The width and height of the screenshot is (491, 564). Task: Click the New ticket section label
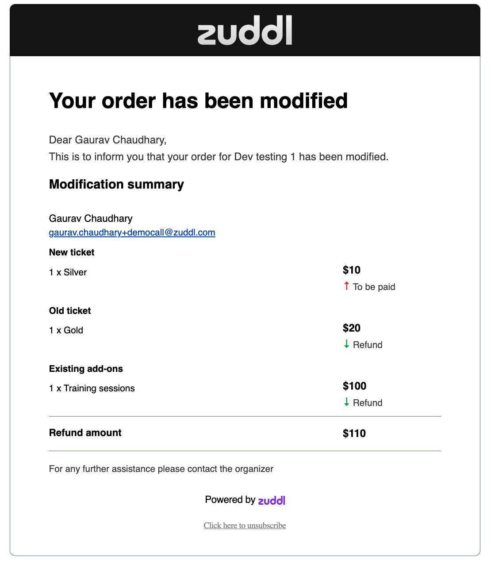(72, 252)
